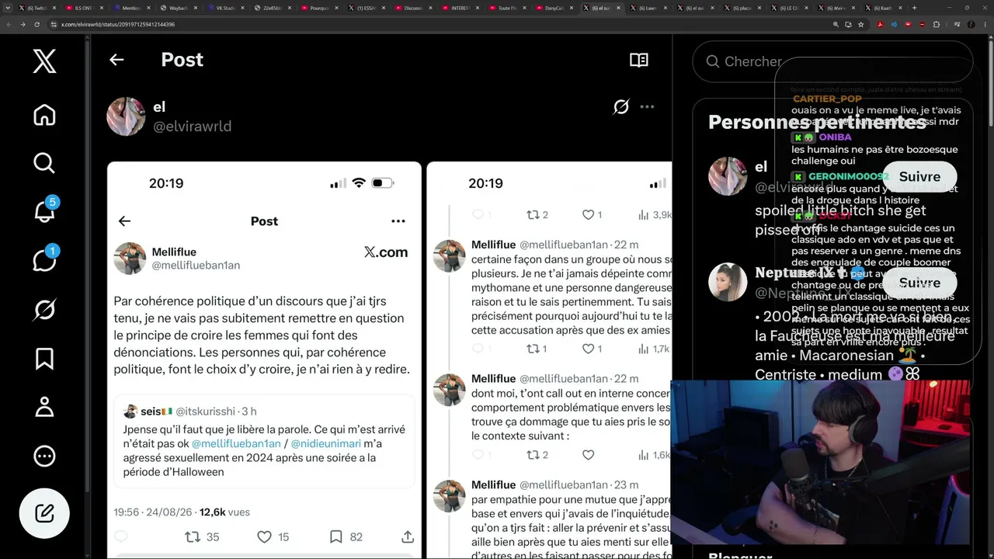Open three-dot options on el's post
Viewport: 994px width, 559px height.
(x=647, y=107)
